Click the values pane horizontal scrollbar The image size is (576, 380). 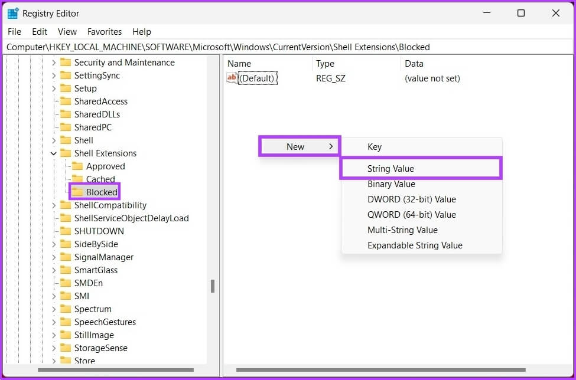380,370
